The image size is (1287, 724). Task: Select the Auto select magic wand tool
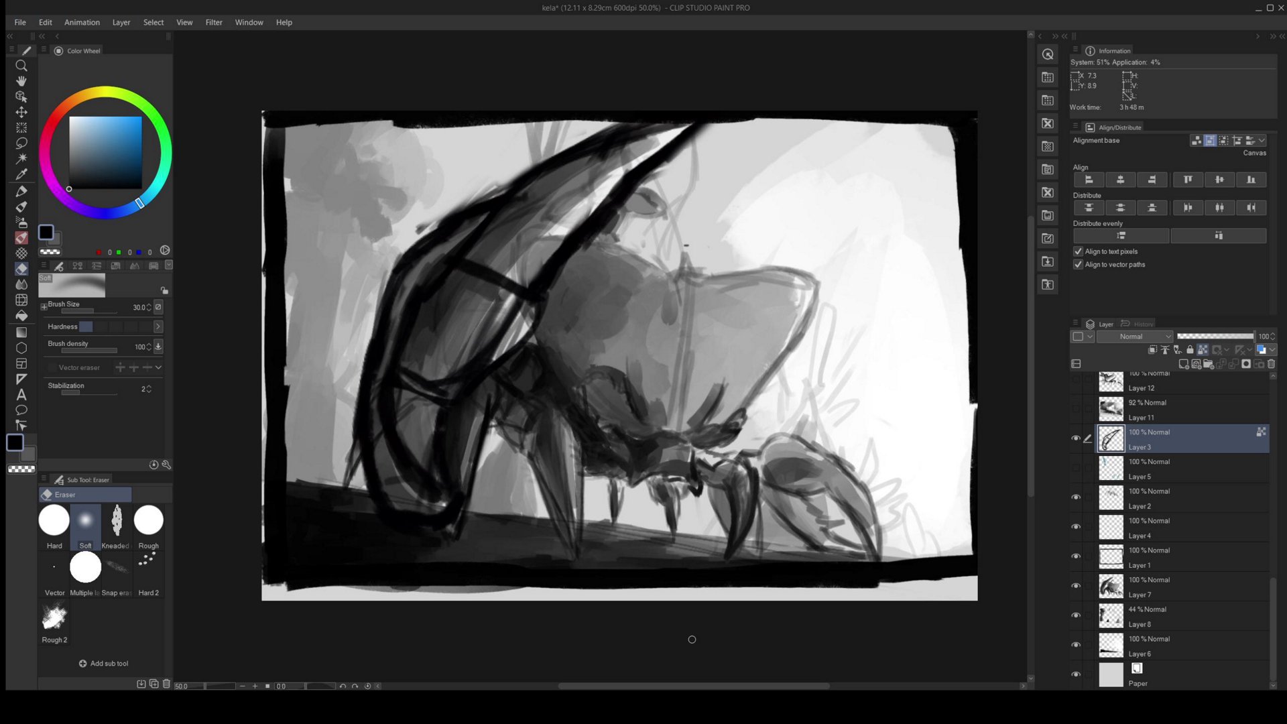(21, 158)
